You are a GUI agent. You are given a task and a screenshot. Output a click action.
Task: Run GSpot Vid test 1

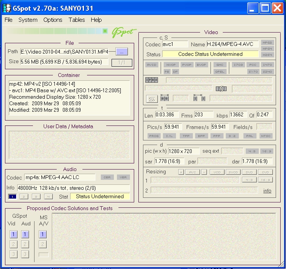pyautogui.click(x=13, y=234)
